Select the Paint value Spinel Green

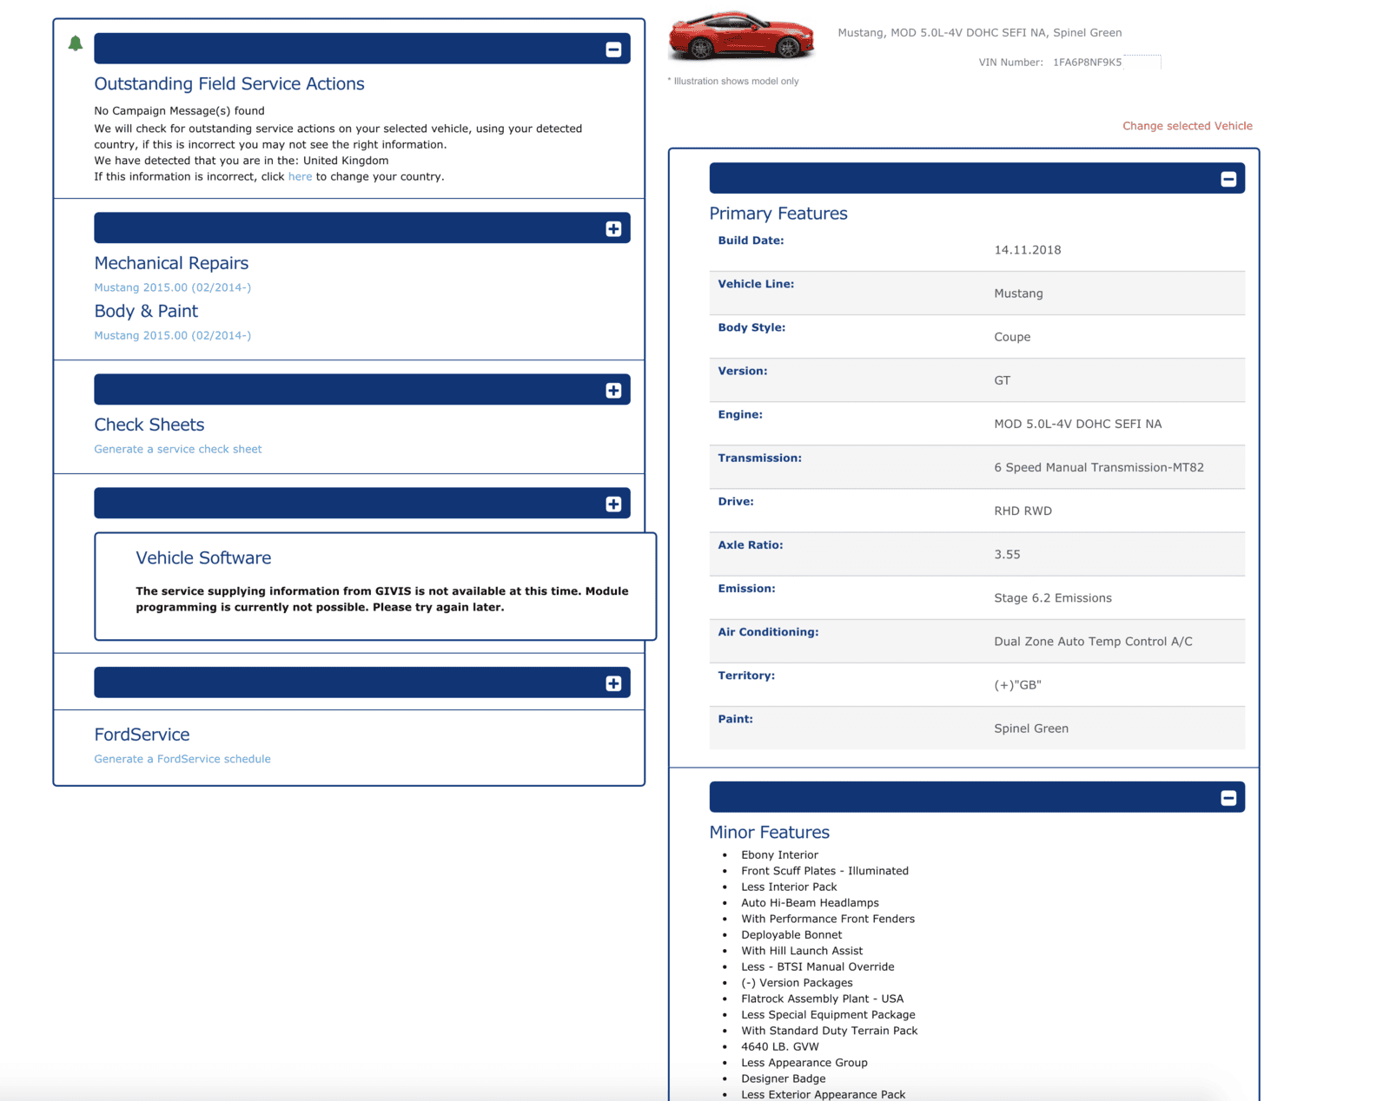click(1031, 729)
